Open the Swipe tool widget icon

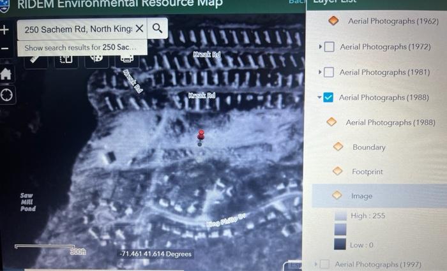coord(66,61)
